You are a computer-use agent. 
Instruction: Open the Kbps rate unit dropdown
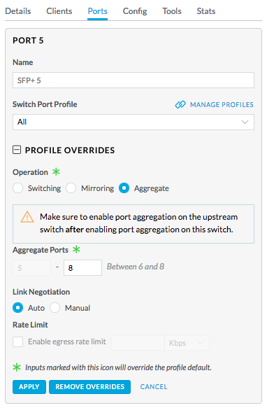coord(187,343)
